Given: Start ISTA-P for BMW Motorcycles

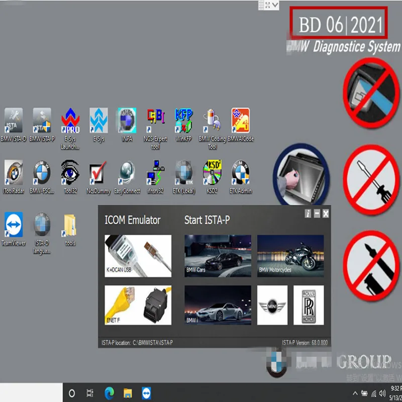Looking at the screenshot, I should click(x=290, y=256).
